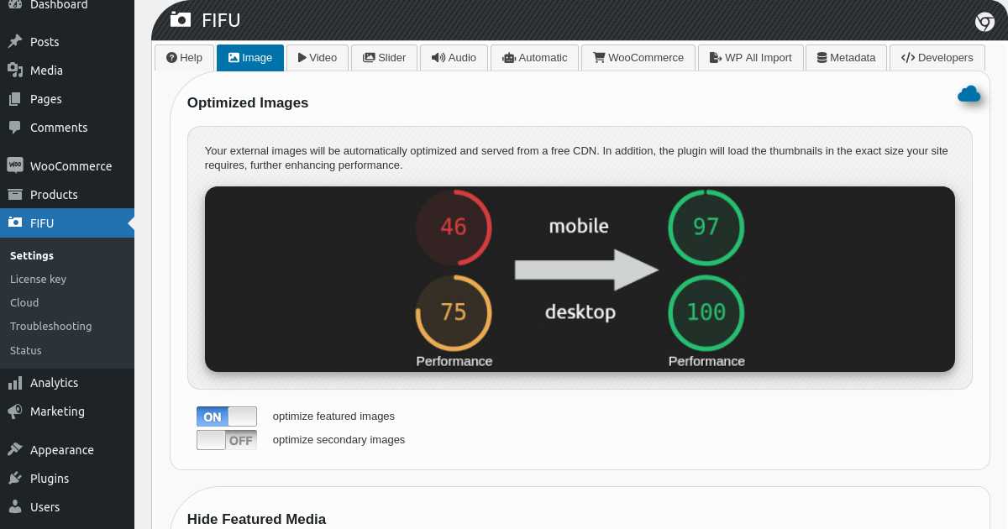Click the Dashboard icon in sidebar

coord(15,4)
